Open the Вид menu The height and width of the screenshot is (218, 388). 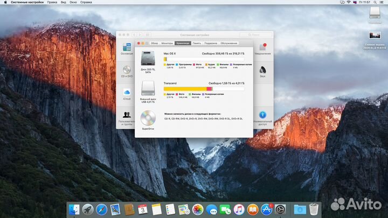[64, 2]
